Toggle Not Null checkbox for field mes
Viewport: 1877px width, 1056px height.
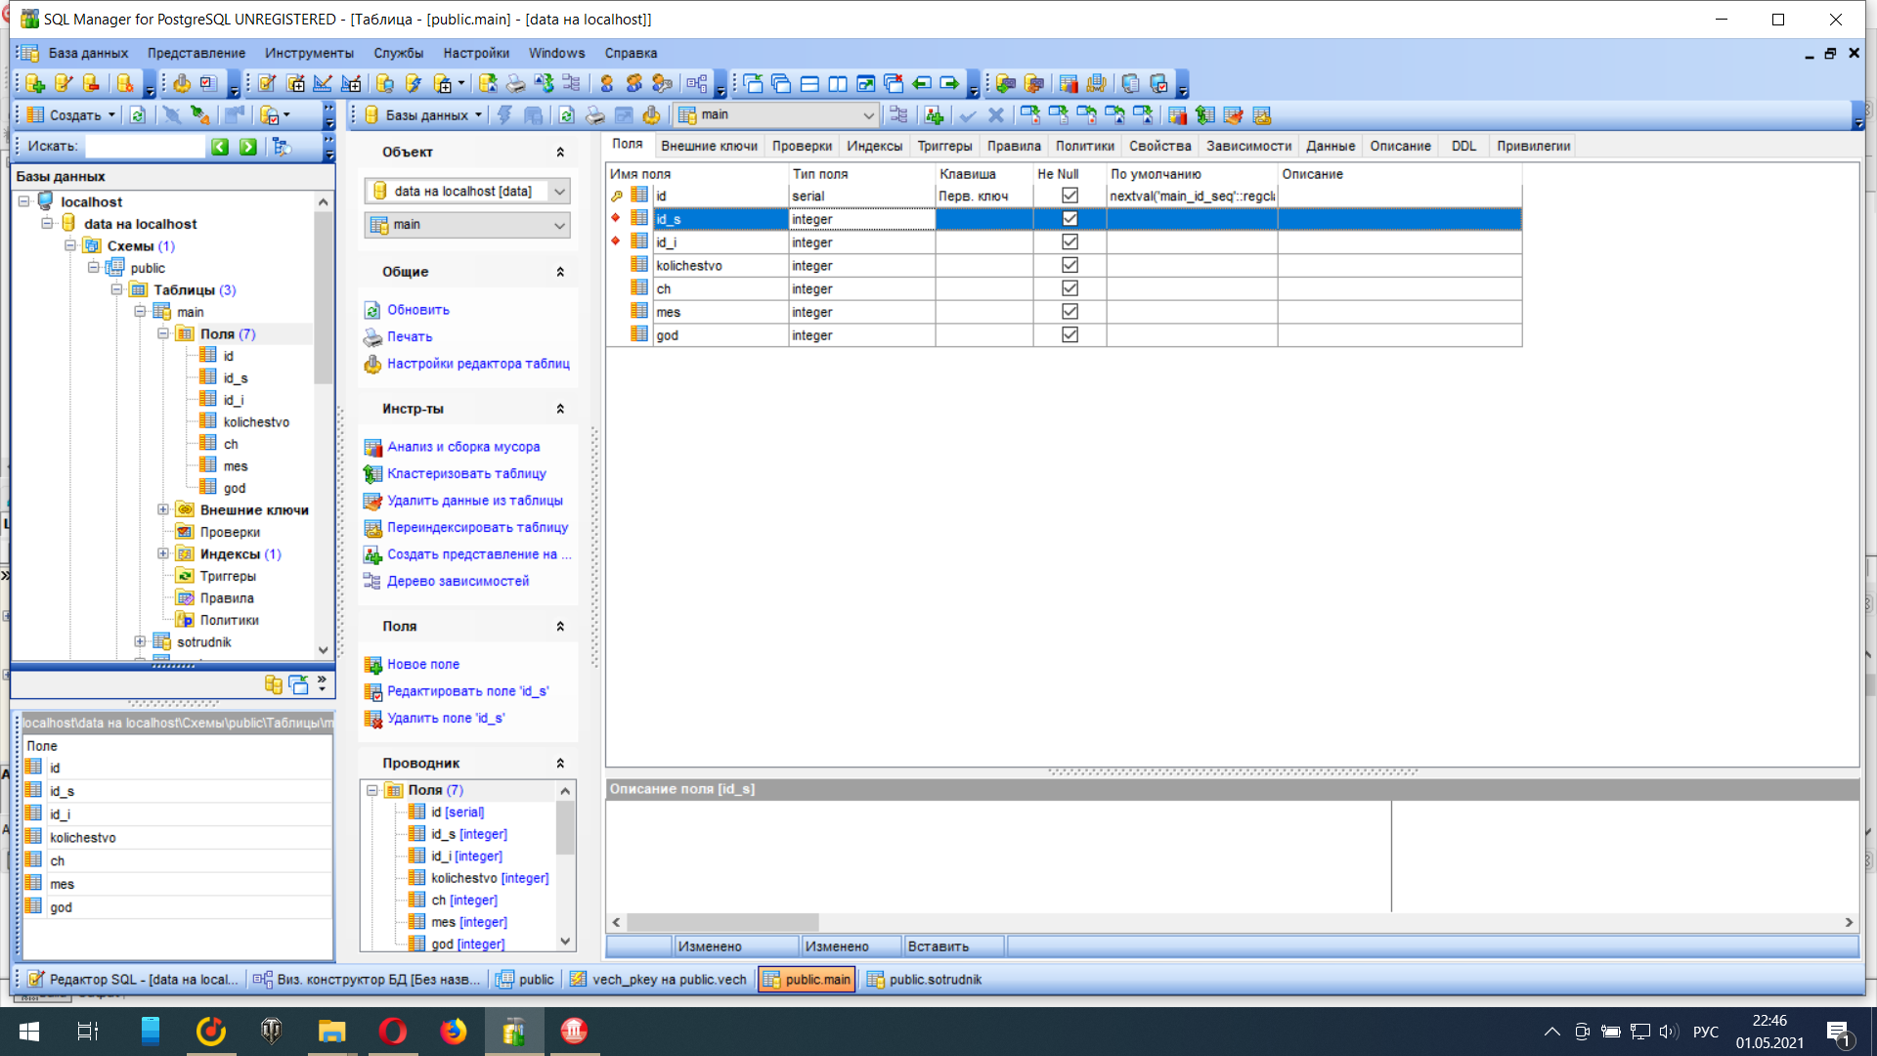click(1069, 311)
